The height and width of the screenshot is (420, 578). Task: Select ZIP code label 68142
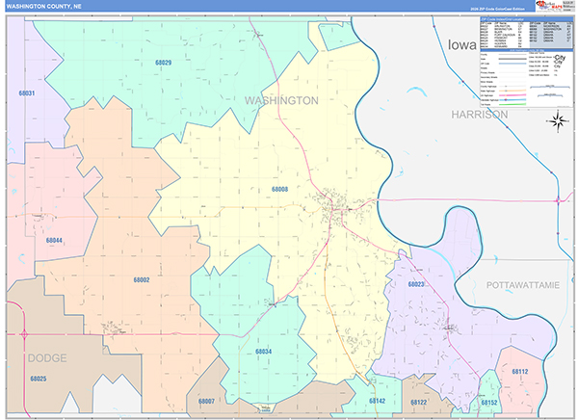(x=377, y=401)
